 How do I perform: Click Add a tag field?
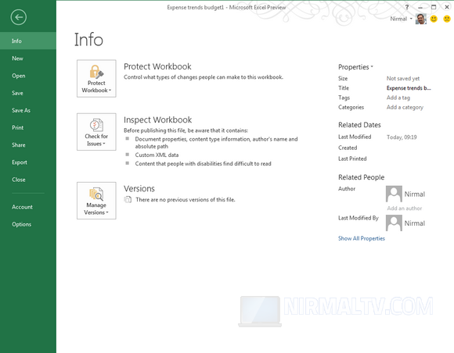[x=398, y=98]
